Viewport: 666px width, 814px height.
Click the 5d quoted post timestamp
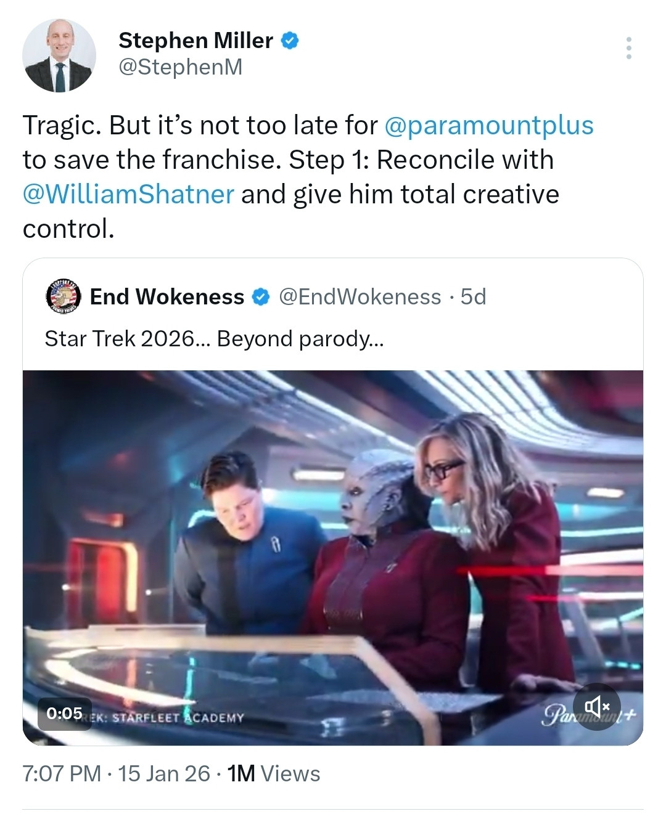[473, 297]
